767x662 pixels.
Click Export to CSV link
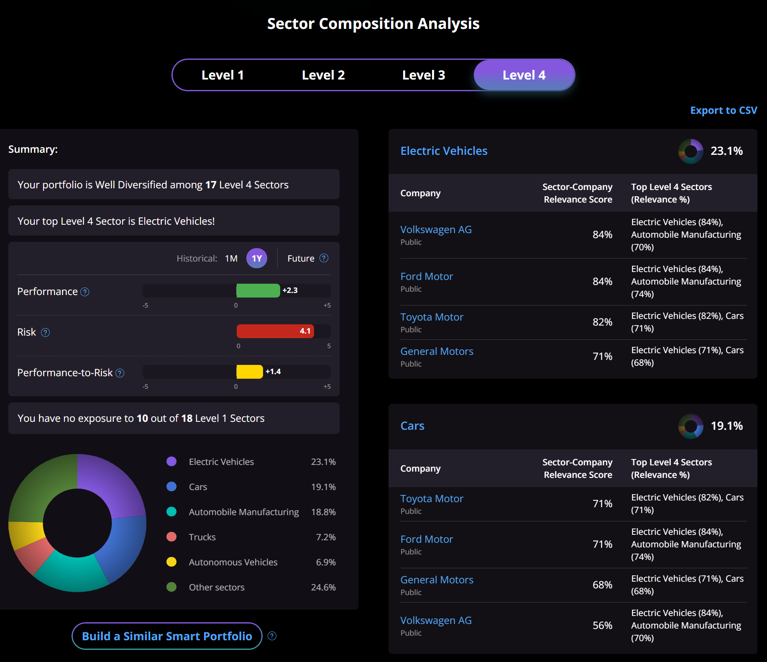point(724,110)
